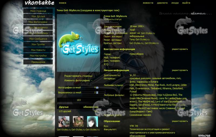216x137 pixels.
Task: Click film link Deja Vu(Дежа Вю)
Action: 167,95
